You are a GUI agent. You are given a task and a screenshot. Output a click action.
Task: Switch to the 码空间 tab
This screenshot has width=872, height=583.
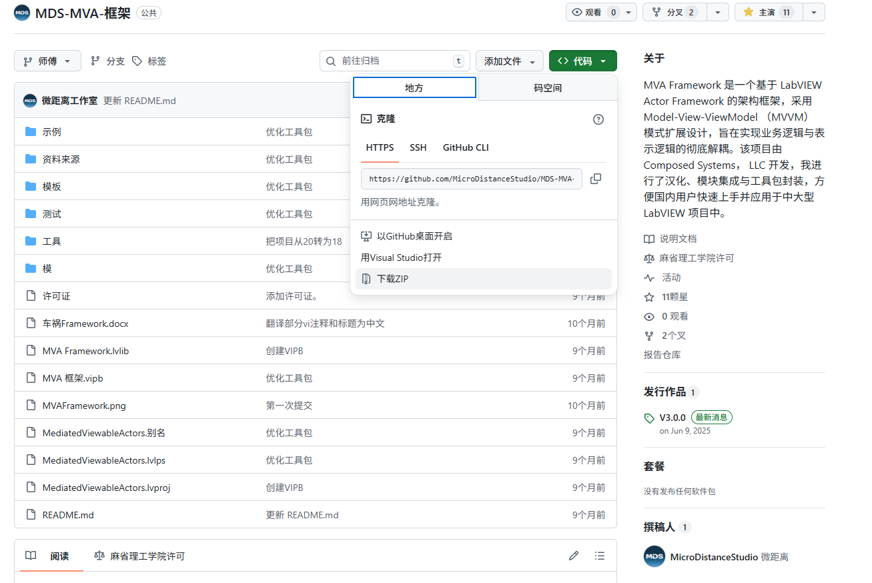[548, 87]
